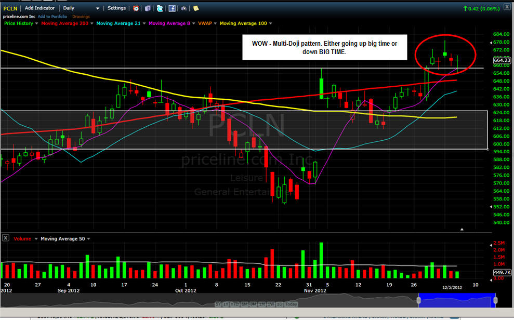
Task: Click the small up arrow above volume panel
Action: pyautogui.click(x=462, y=229)
